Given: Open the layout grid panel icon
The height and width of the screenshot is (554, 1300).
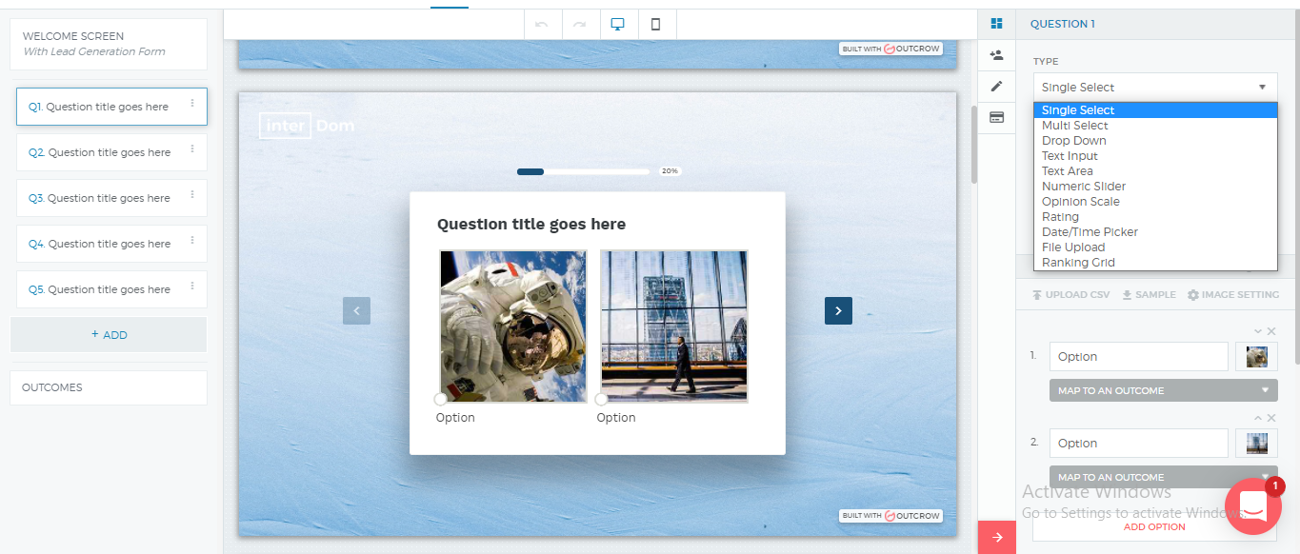Looking at the screenshot, I should pos(996,24).
